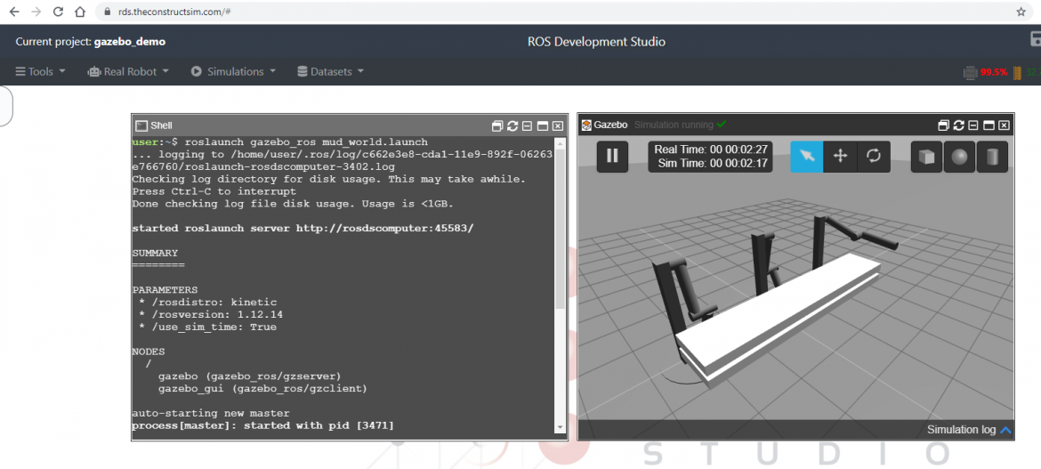Open the browser home page
Viewport: 1041px width, 469px height.
pos(80,12)
